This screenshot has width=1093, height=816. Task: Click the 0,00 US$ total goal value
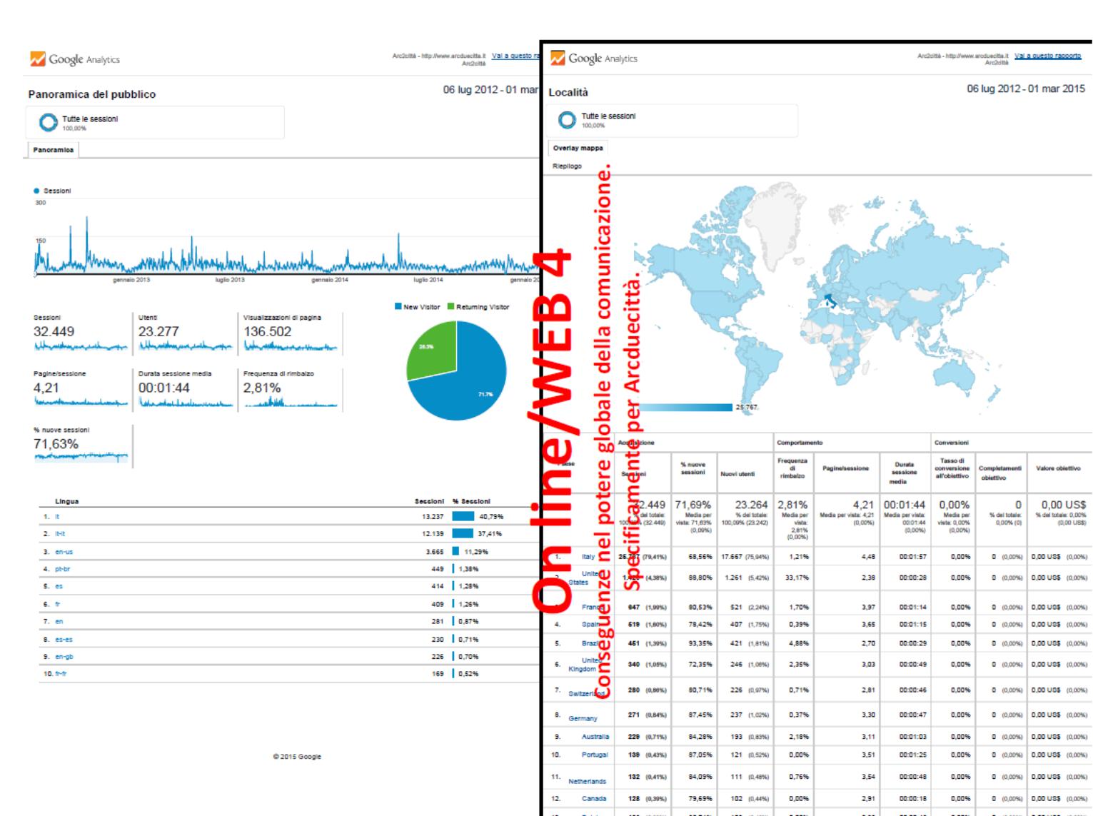point(1063,505)
